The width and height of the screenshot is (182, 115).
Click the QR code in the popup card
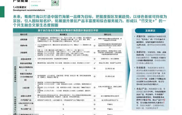55,3
